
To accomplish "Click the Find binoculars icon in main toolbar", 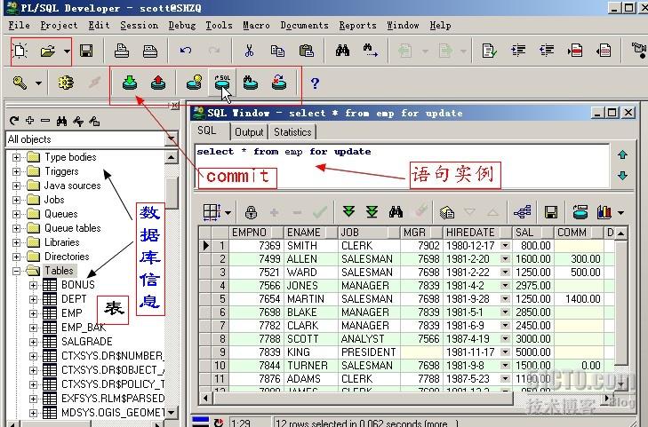I will [x=342, y=51].
